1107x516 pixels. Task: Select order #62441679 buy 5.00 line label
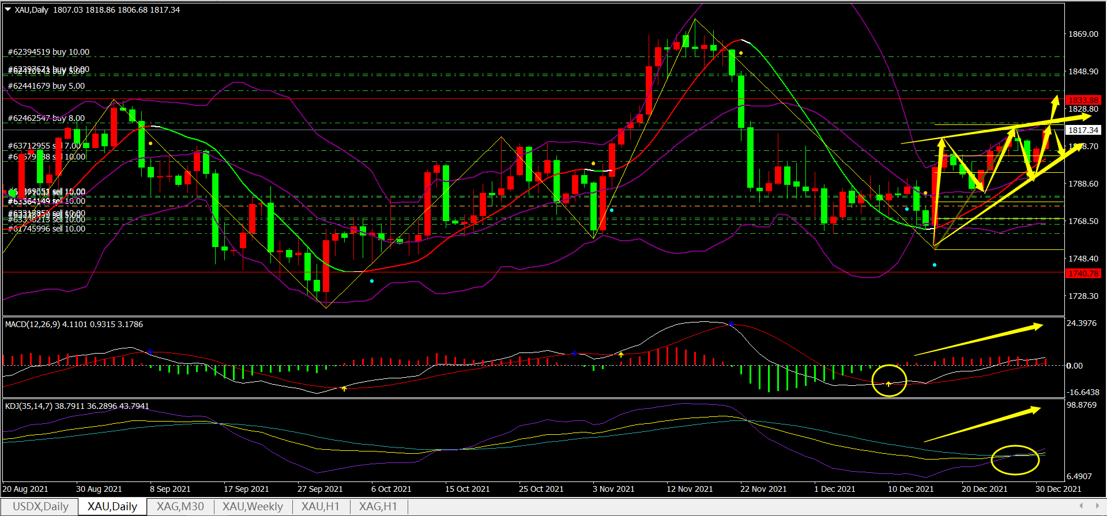pos(46,86)
